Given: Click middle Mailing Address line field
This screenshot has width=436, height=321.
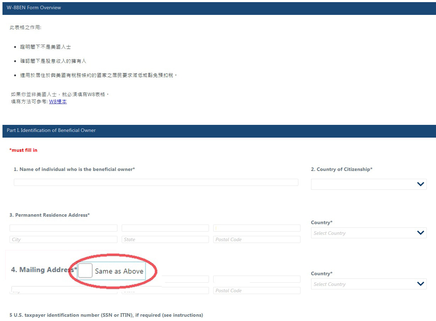Looking at the screenshot, I should click(x=184, y=280).
